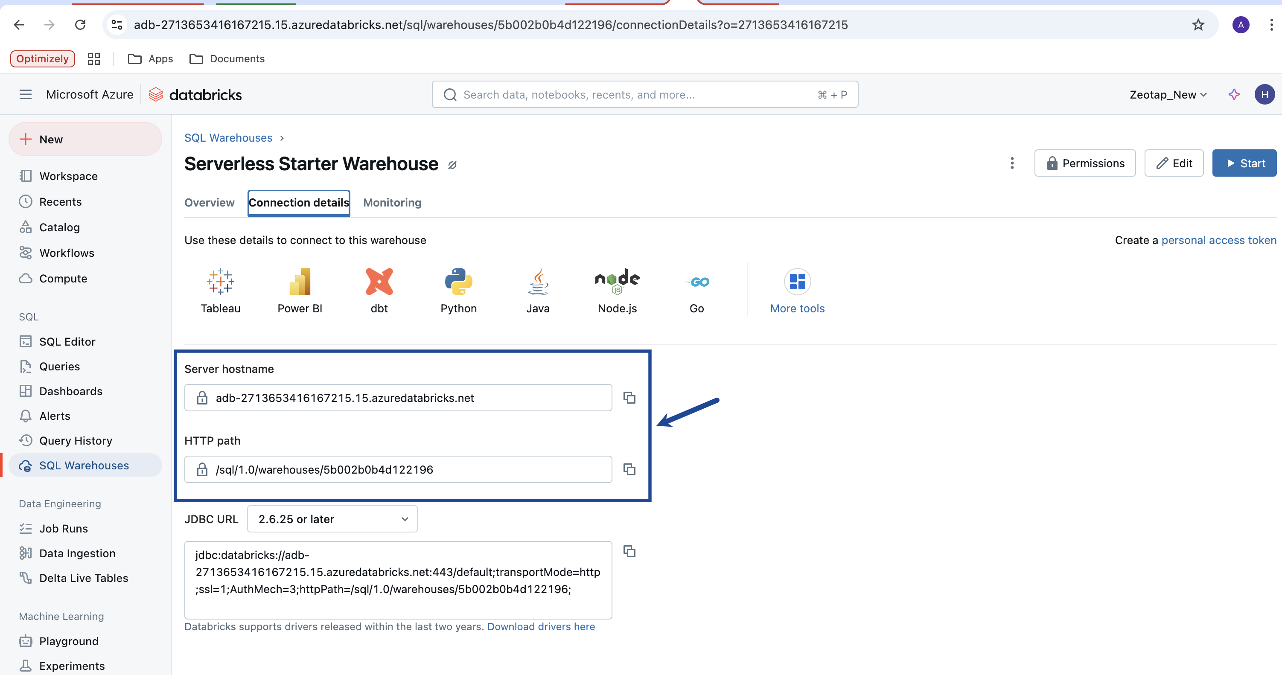Open the Python connection instructions

click(458, 291)
